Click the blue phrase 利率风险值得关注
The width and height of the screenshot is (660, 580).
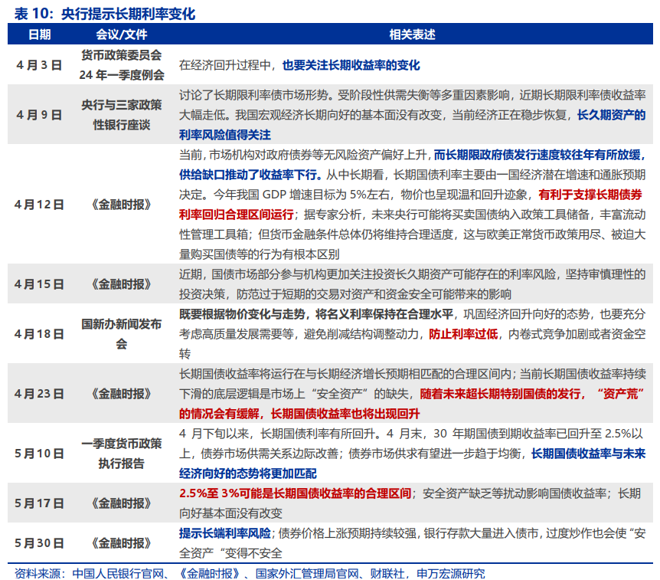(225, 135)
